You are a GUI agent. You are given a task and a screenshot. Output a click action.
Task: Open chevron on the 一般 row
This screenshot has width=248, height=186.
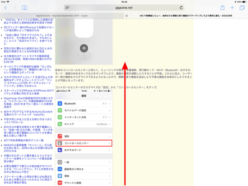point(109,162)
